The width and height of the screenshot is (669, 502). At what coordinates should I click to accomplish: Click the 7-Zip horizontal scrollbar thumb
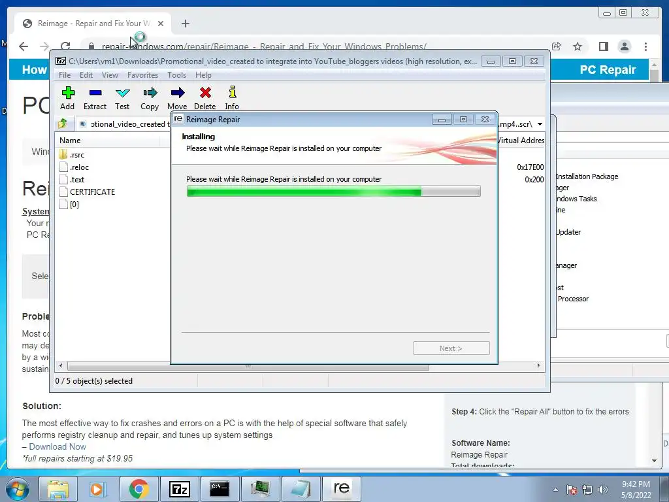point(248,366)
